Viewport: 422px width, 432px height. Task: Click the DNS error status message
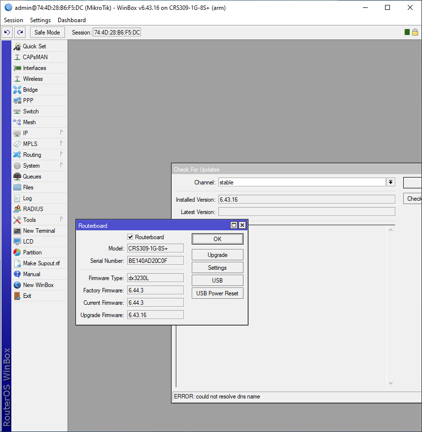pos(217,396)
